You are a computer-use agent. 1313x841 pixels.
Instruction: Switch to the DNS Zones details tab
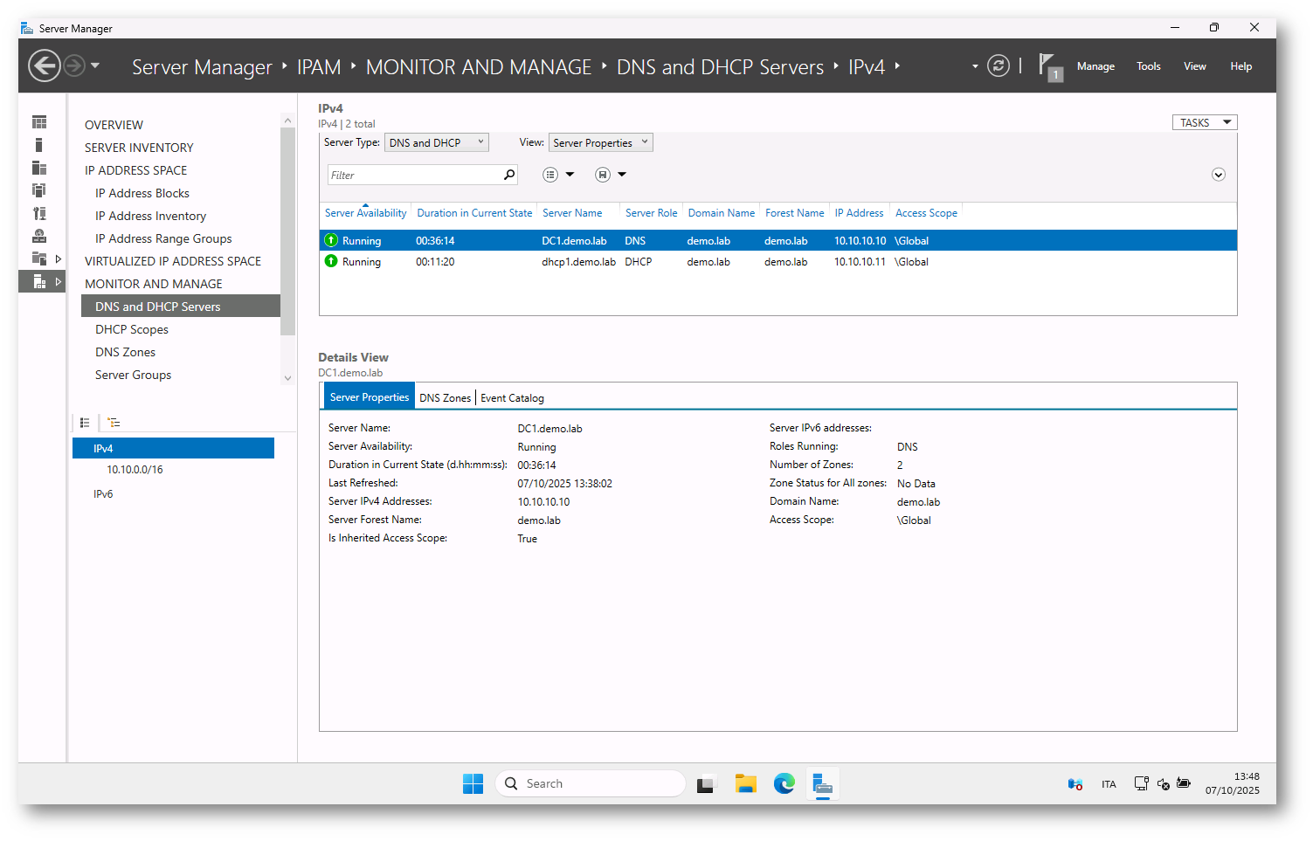(x=445, y=398)
